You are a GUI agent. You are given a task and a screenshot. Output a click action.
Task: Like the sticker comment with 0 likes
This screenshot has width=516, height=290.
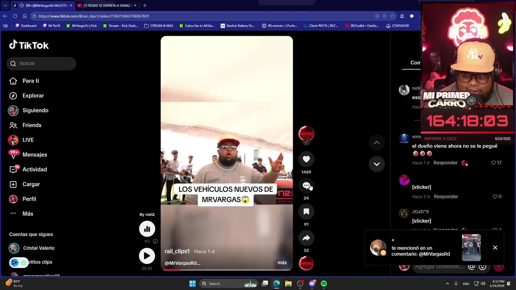[495, 197]
